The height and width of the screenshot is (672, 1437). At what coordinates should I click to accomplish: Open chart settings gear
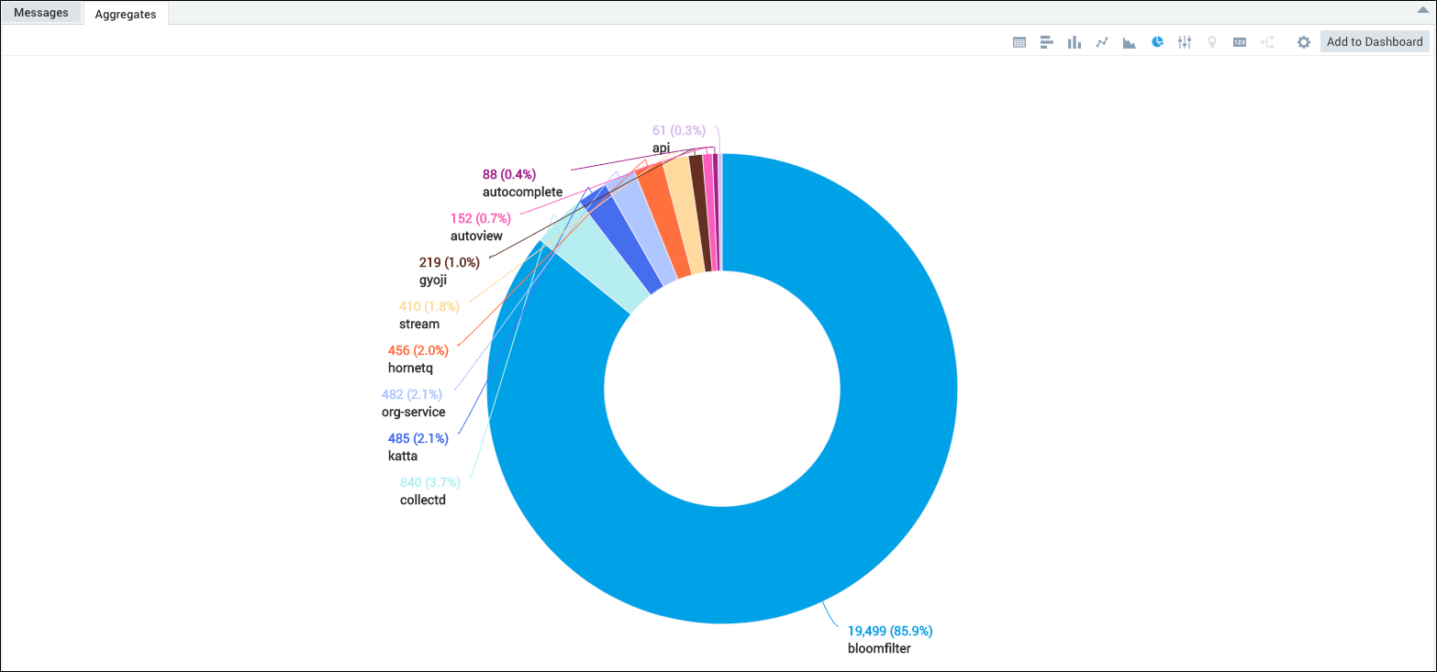pyautogui.click(x=1303, y=42)
